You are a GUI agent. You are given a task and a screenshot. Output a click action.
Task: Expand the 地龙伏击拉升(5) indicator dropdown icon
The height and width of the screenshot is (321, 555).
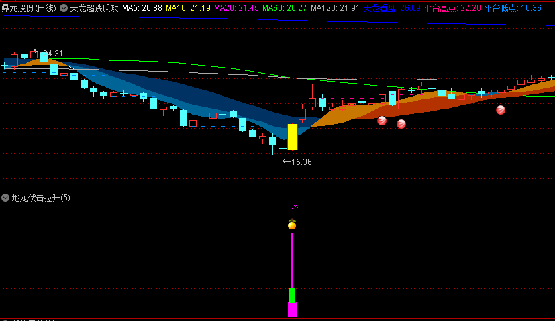(5, 198)
